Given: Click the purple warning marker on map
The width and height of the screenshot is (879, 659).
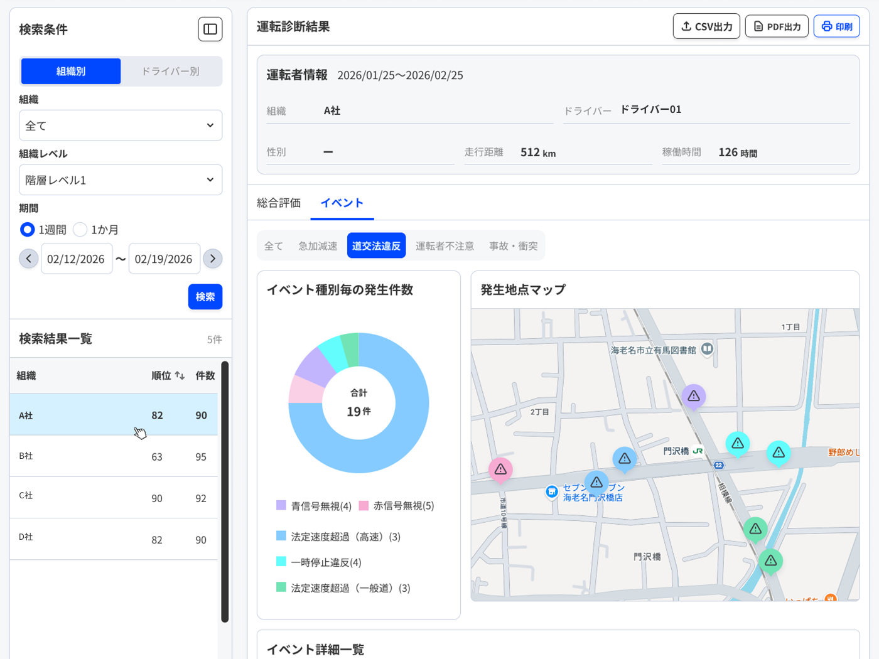Looking at the screenshot, I should click(x=694, y=397).
